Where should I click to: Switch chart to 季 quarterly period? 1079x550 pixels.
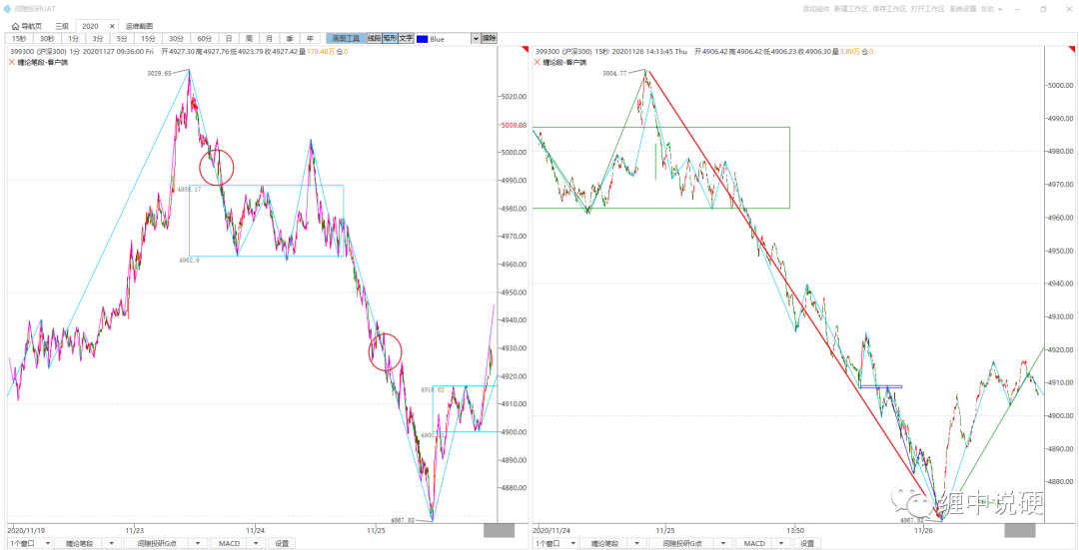pyautogui.click(x=291, y=39)
